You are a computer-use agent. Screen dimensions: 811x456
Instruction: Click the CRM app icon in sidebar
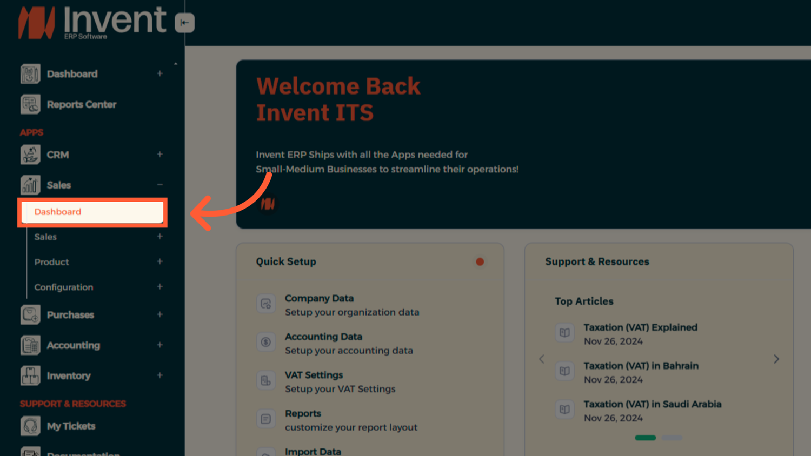30,155
